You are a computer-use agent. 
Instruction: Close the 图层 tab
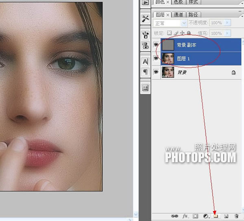(x=168, y=15)
